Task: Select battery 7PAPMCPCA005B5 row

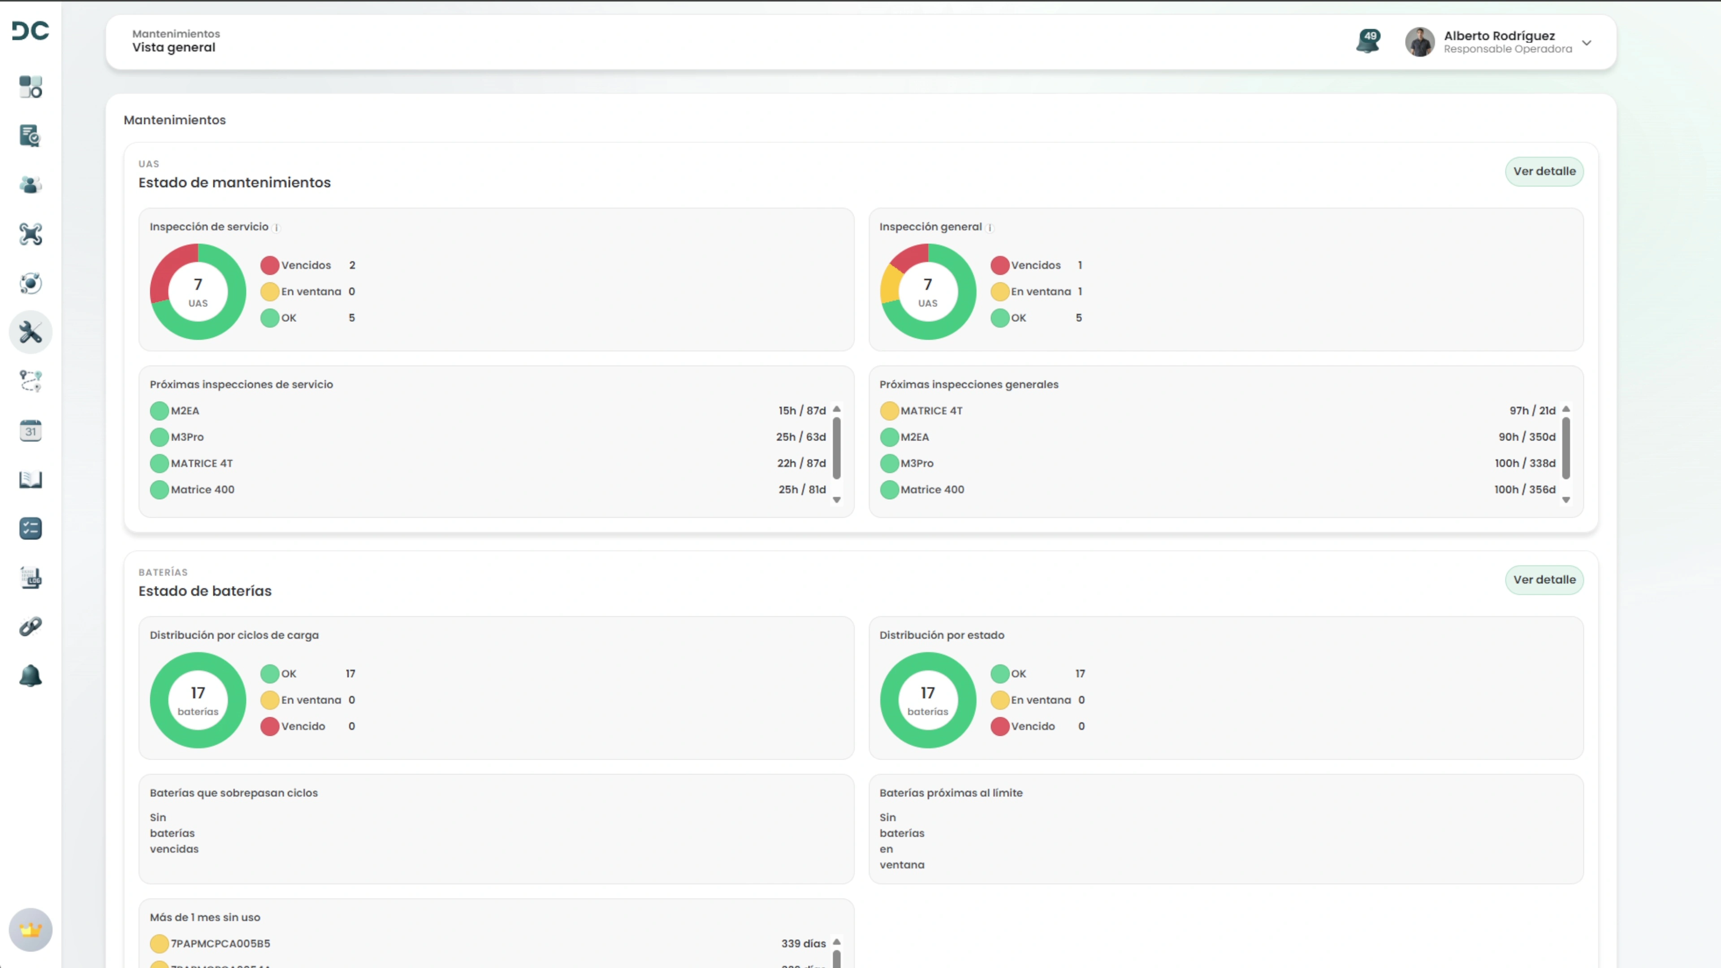Action: [488, 944]
